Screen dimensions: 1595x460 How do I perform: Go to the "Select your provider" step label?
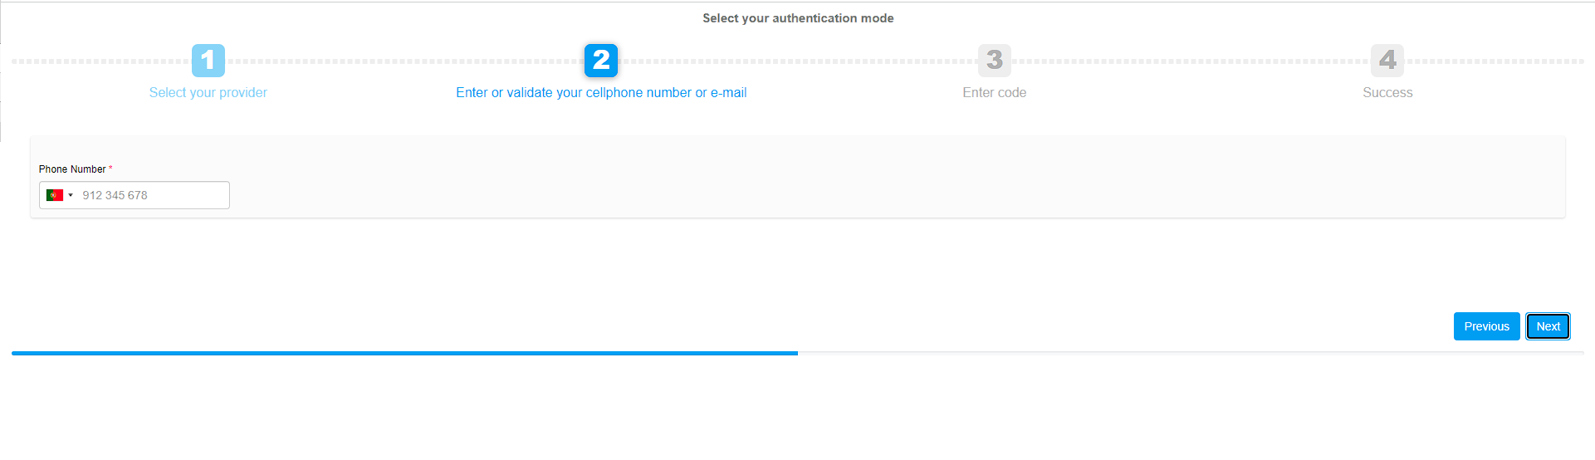tap(208, 93)
